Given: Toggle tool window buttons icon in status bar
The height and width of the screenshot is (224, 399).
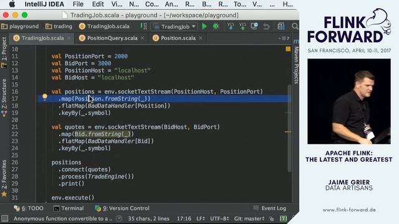Looking at the screenshot, I should point(4,218).
